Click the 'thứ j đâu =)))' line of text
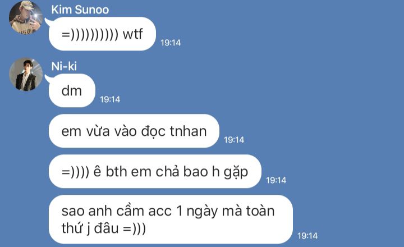This screenshot has height=247, width=404. (x=104, y=228)
